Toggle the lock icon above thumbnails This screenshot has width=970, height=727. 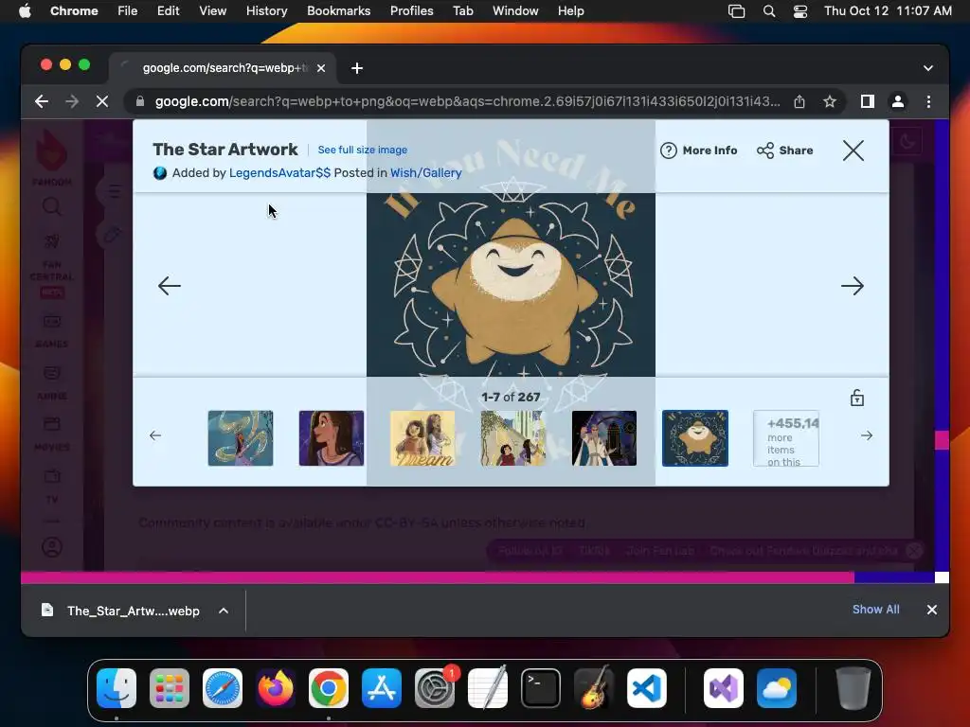(856, 398)
